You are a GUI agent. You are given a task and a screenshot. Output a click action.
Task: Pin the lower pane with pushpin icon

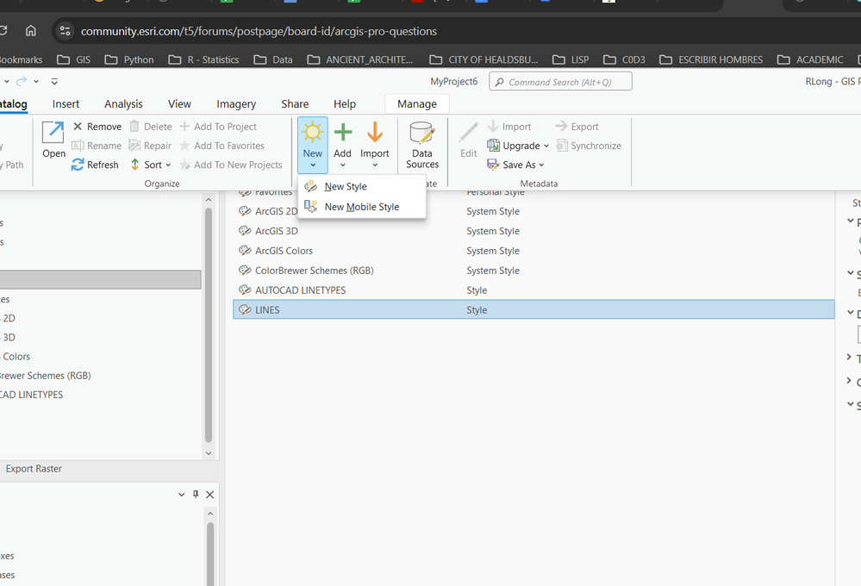[x=196, y=495]
